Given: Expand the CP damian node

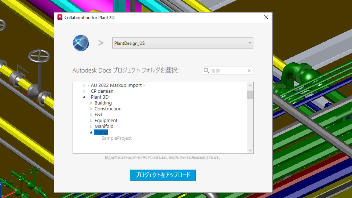Looking at the screenshot, I should 84,91.
